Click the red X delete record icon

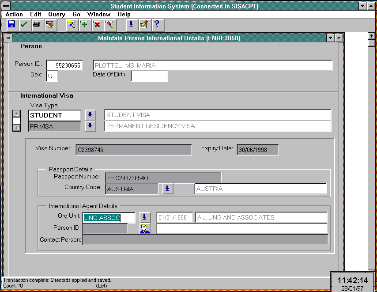coord(97,24)
